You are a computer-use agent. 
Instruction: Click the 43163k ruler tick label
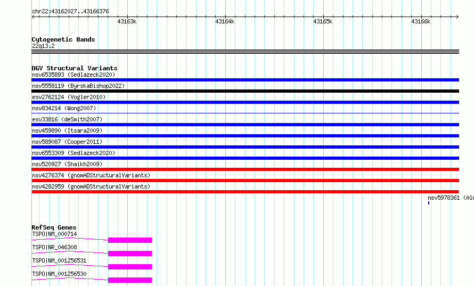127,21
